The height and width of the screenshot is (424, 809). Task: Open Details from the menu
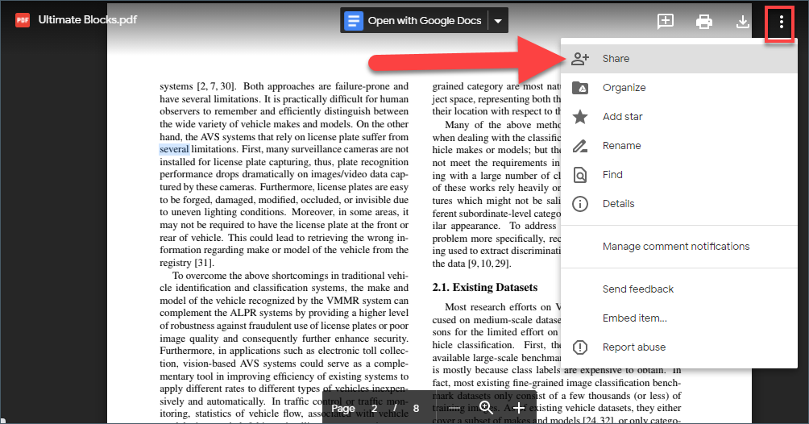[679, 203]
